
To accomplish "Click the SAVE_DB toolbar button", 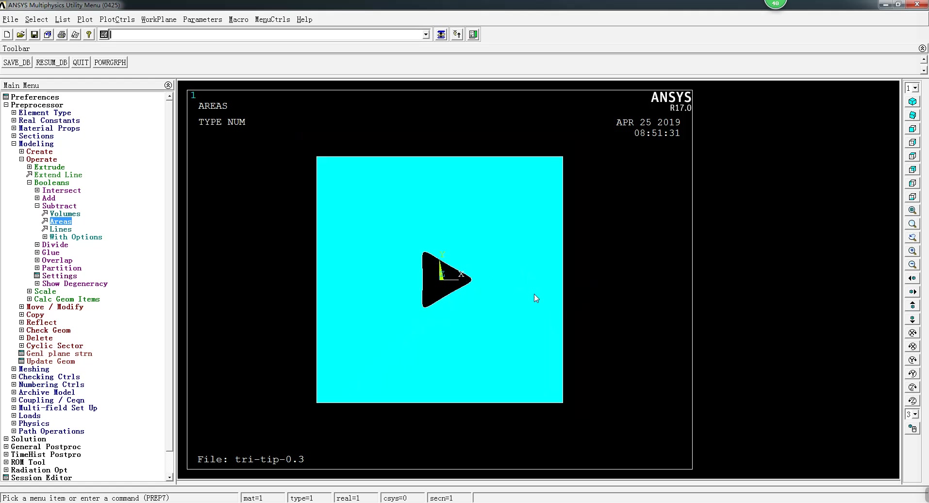I will 17,63.
